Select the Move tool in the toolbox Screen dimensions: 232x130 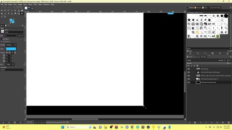coord(1,10)
